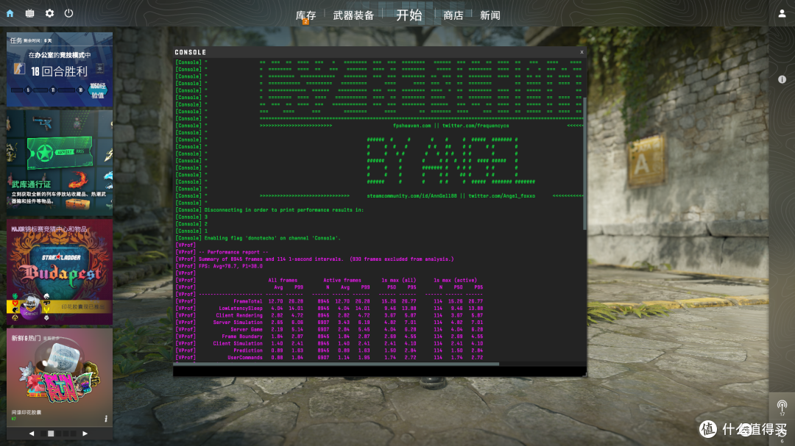
Task: Open the 库存 inventory tab
Action: click(305, 15)
